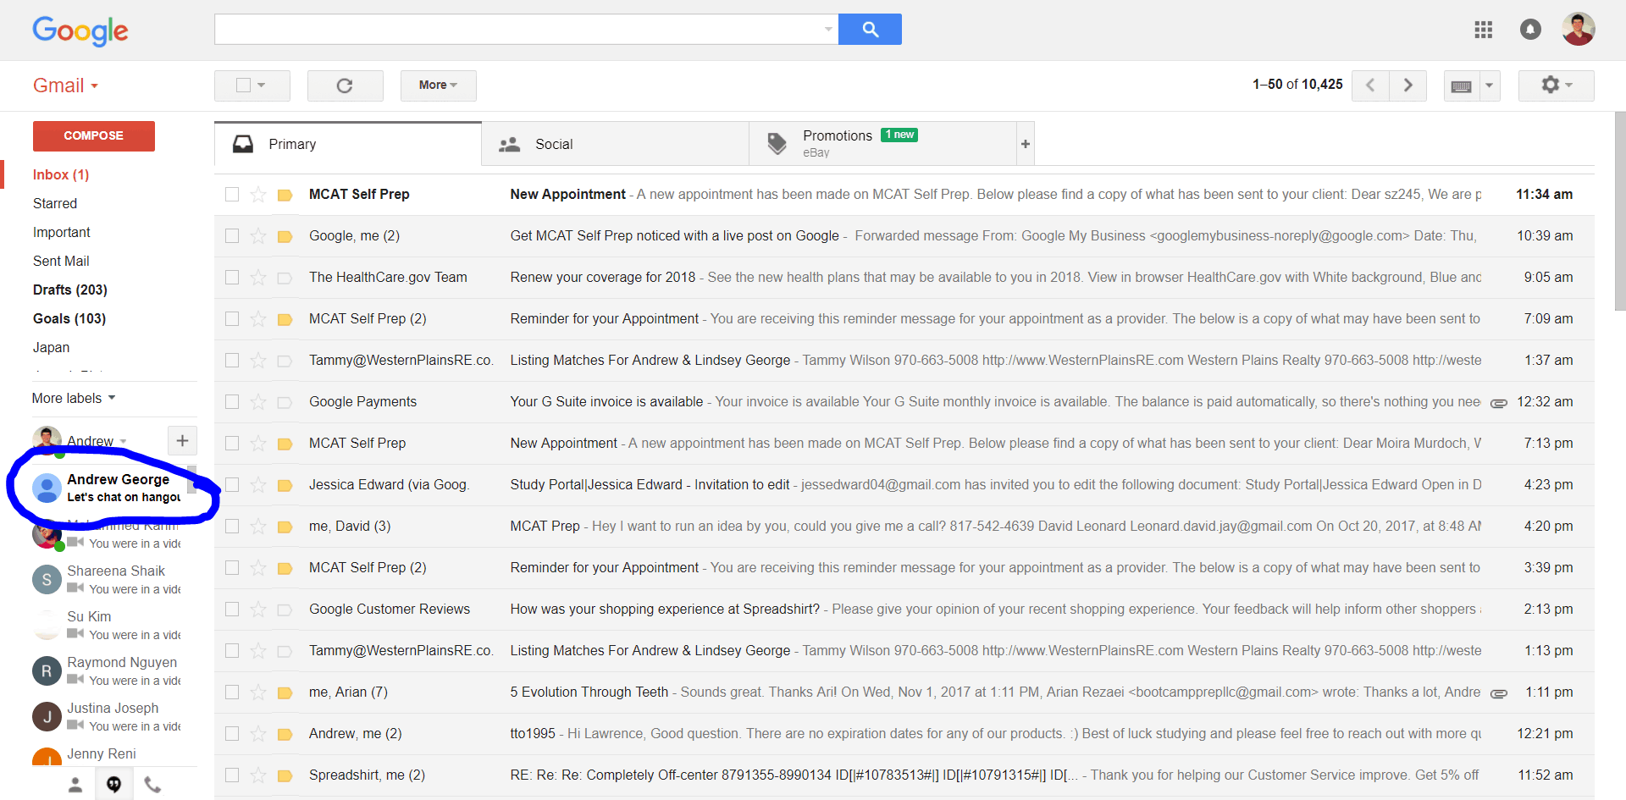Refresh the inbox

[x=345, y=86]
